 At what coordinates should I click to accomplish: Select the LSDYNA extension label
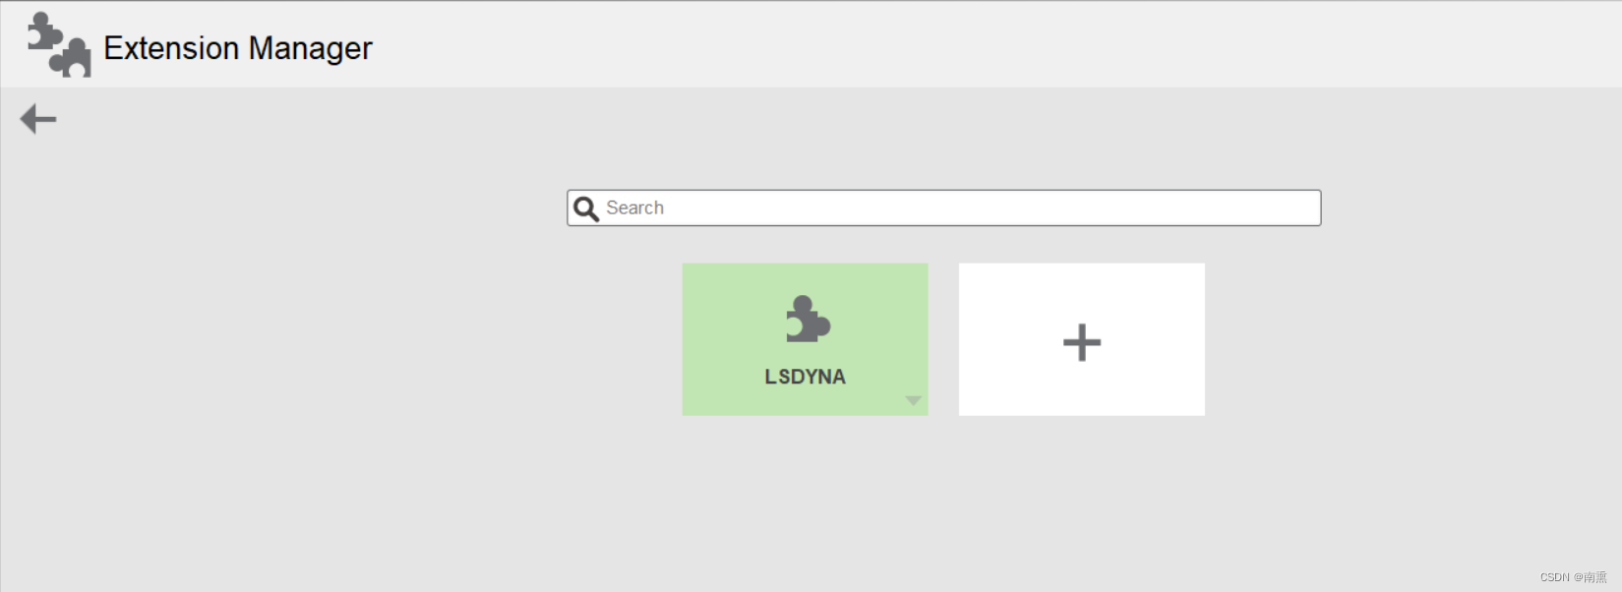(x=805, y=377)
